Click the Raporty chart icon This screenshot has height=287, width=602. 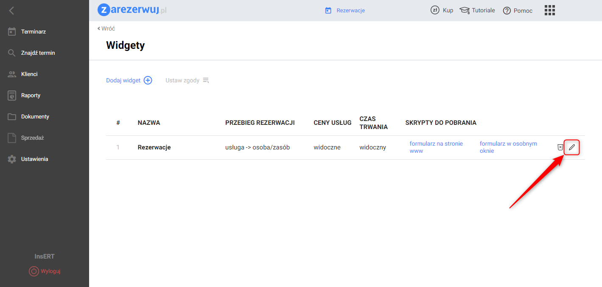click(12, 96)
